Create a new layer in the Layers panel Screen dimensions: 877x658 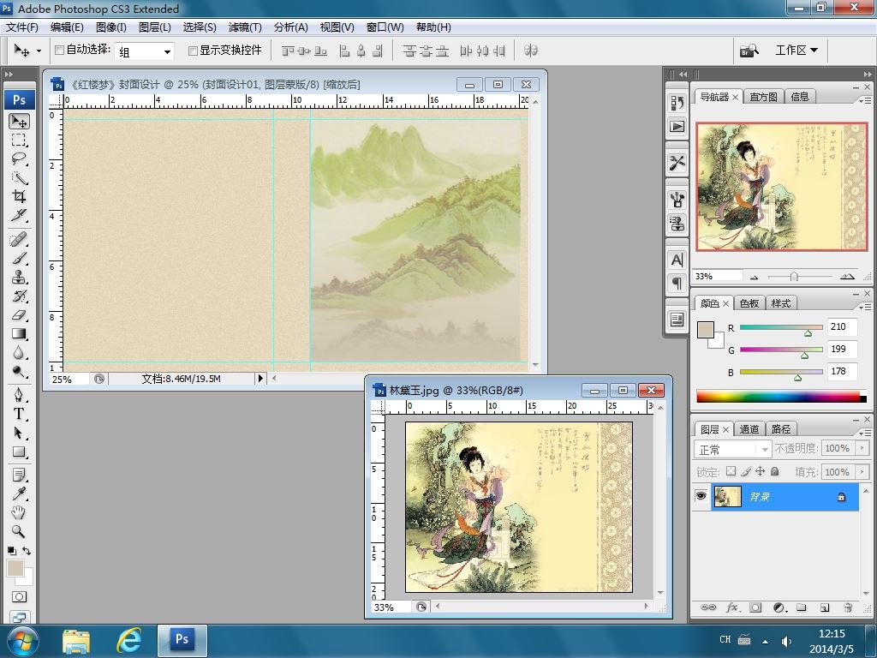(x=825, y=607)
